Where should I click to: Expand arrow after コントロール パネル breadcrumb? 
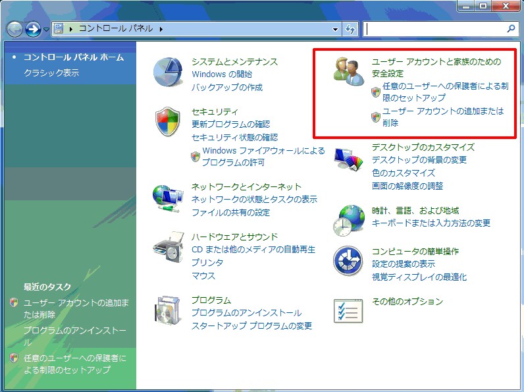[x=161, y=30]
